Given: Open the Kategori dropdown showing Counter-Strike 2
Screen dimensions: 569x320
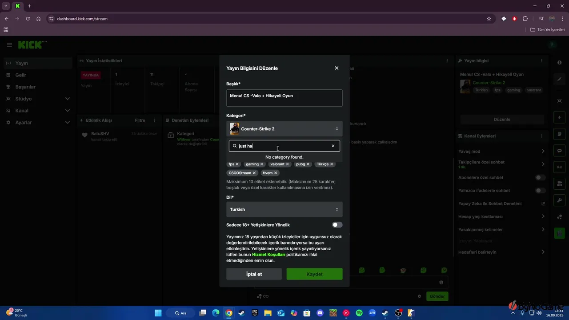Looking at the screenshot, I should [x=284, y=129].
